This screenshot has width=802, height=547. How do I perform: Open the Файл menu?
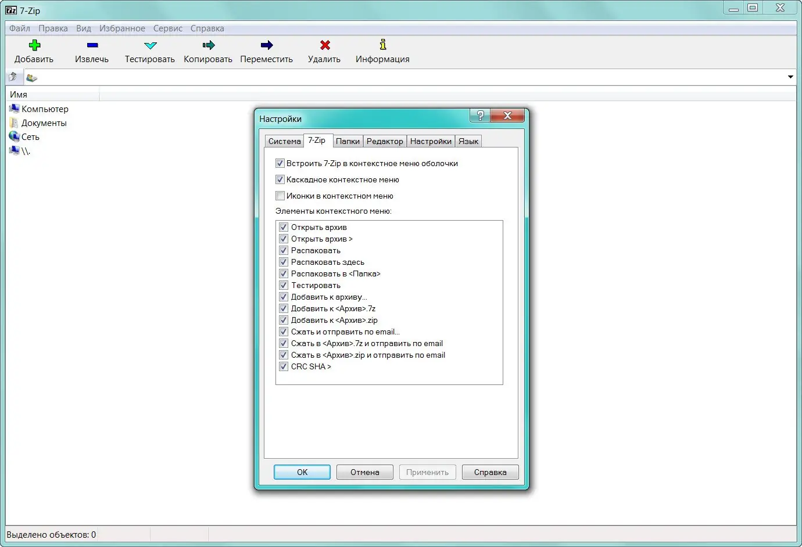click(20, 28)
